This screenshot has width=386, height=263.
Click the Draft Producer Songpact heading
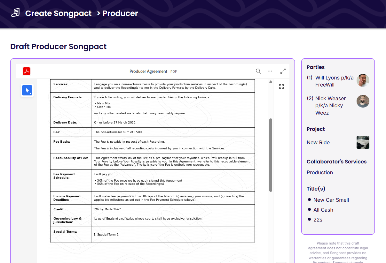click(x=59, y=47)
